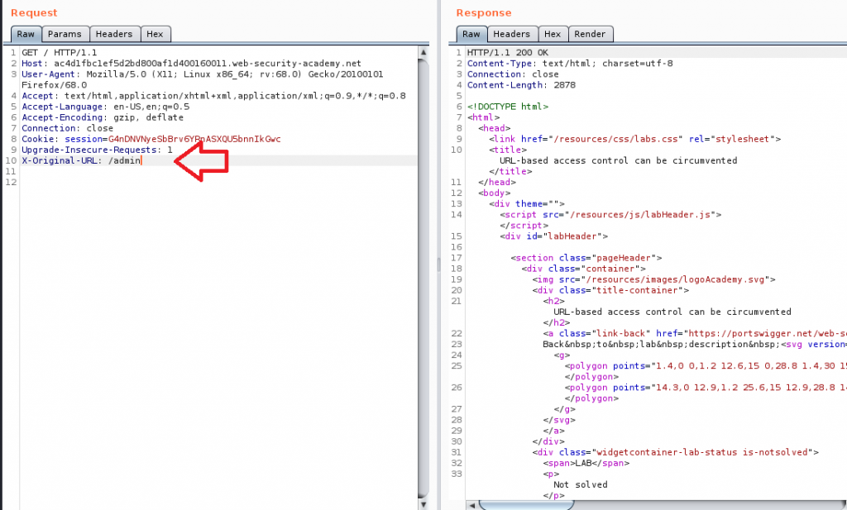Click the <!DOCTYPE html> response line
The width and height of the screenshot is (847, 510).
pyautogui.click(x=508, y=107)
